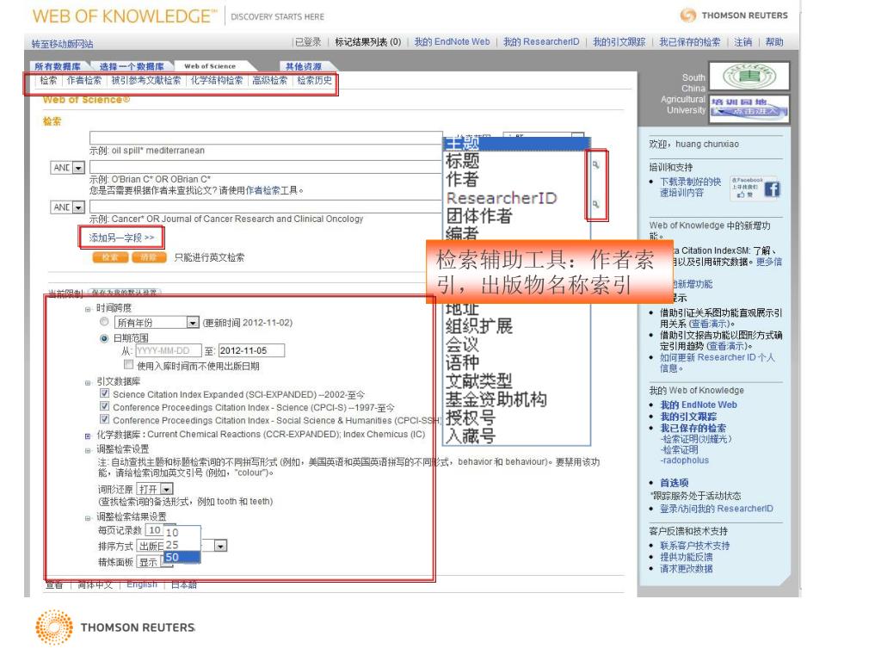The width and height of the screenshot is (881, 661).
Task: Open the 排序方式 sort dropdown
Action: click(220, 546)
